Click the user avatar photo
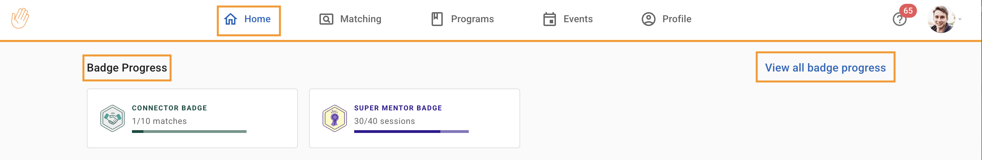 (x=941, y=19)
